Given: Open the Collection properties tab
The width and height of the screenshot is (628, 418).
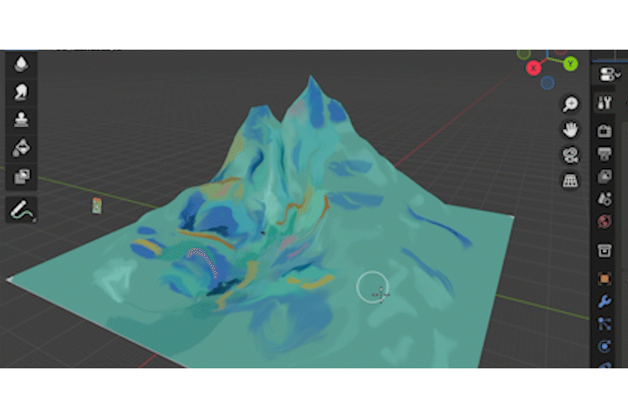Looking at the screenshot, I should point(604,251).
